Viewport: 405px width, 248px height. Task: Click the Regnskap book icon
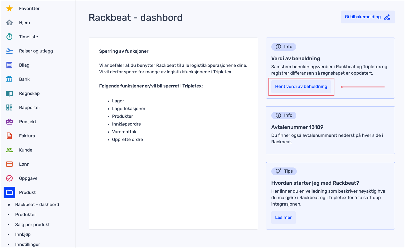(10, 93)
